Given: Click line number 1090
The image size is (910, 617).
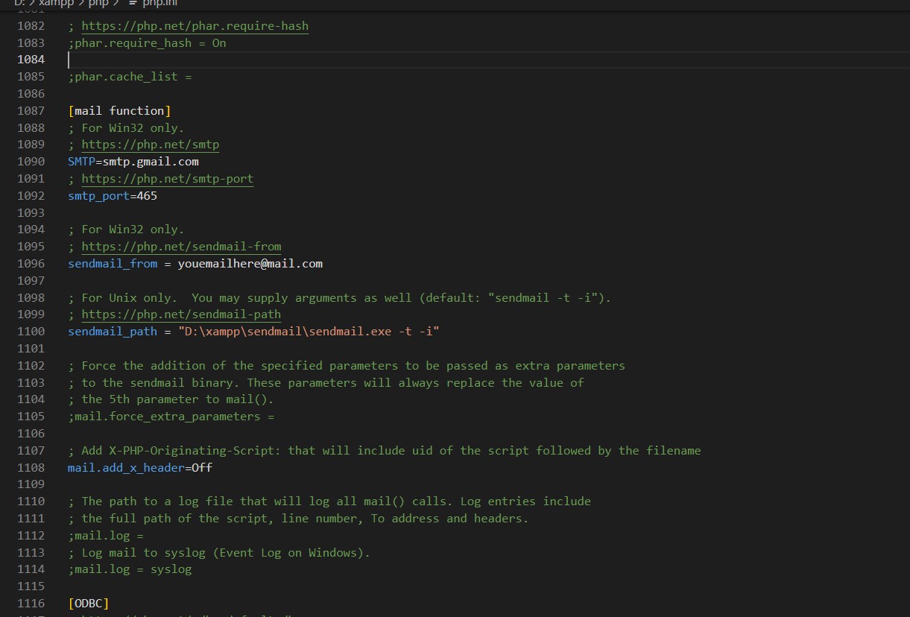Looking at the screenshot, I should pos(31,162).
